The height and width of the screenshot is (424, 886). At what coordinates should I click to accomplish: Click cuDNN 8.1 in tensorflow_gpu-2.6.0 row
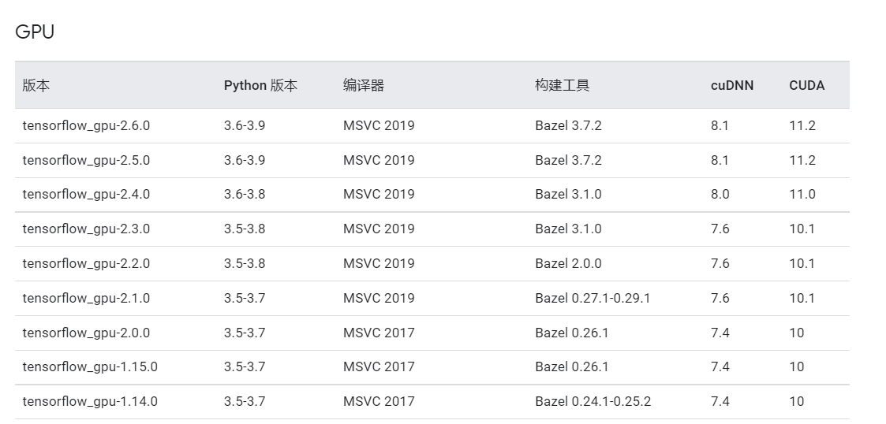tap(720, 125)
